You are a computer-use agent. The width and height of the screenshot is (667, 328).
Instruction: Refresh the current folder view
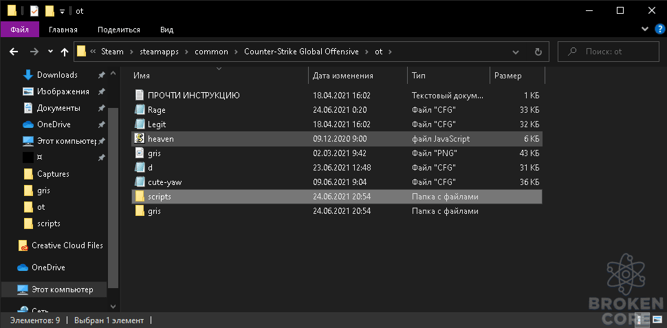538,52
